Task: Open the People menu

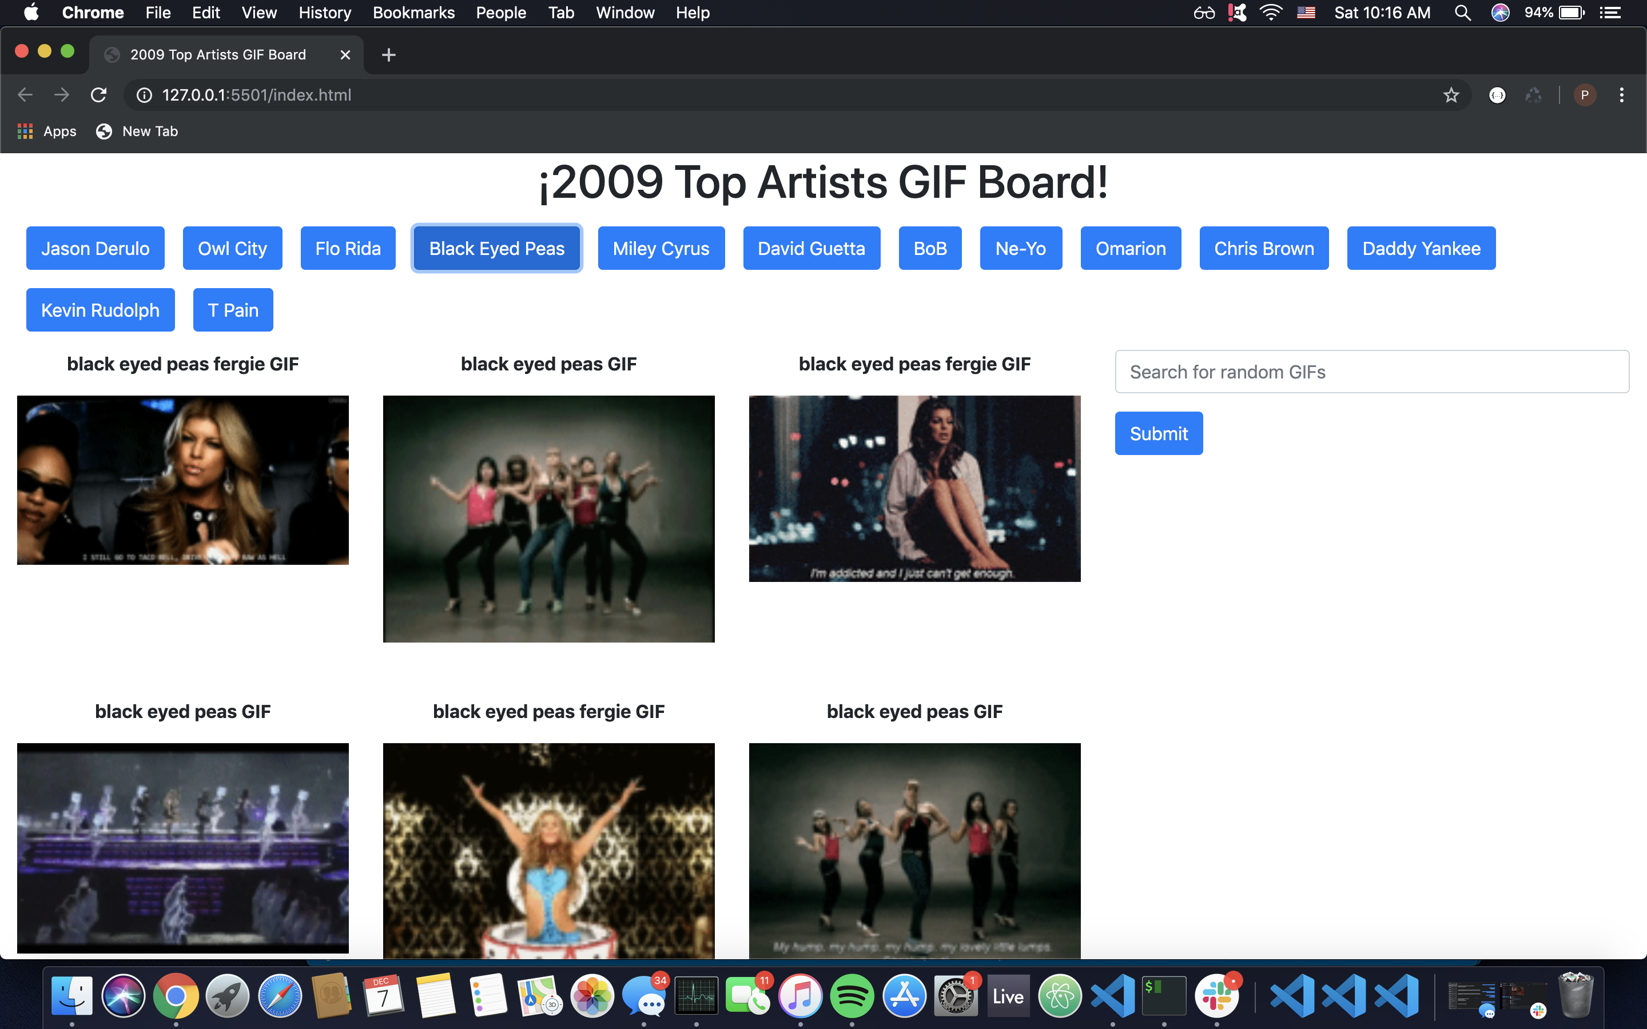Action: [x=501, y=12]
